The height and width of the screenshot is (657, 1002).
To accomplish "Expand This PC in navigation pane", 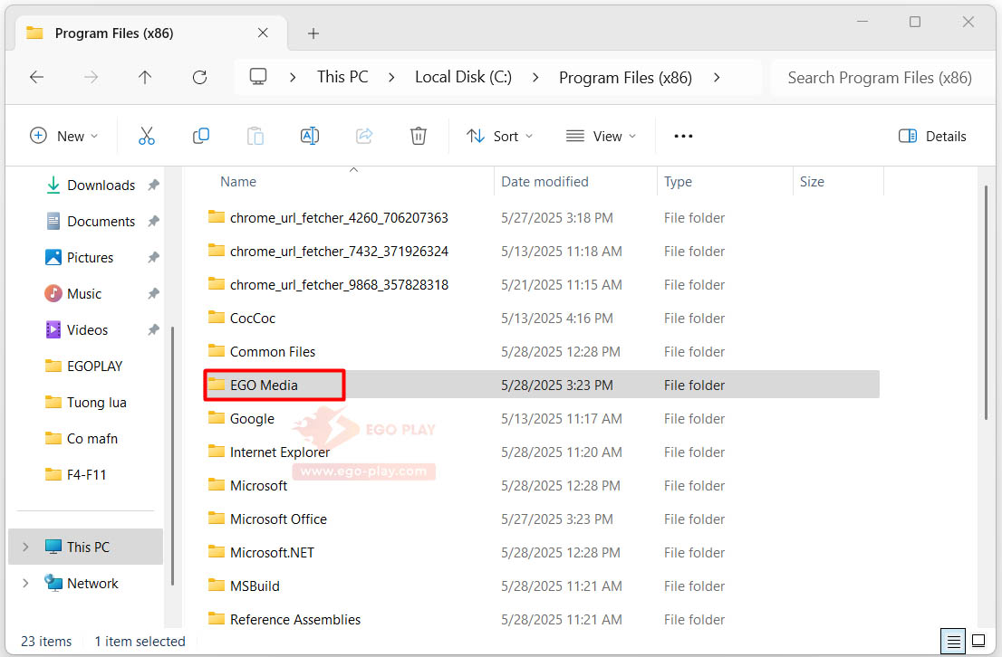I will coord(25,547).
